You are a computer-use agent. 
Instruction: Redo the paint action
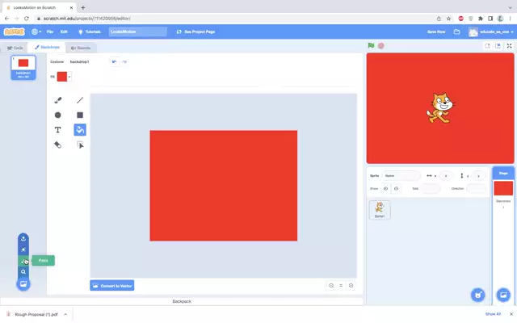coord(124,61)
